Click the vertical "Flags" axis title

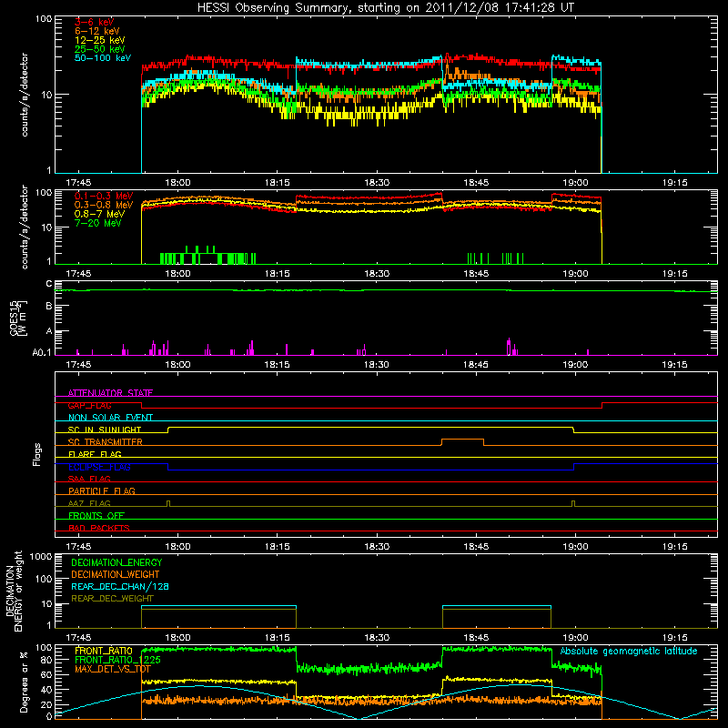click(37, 454)
